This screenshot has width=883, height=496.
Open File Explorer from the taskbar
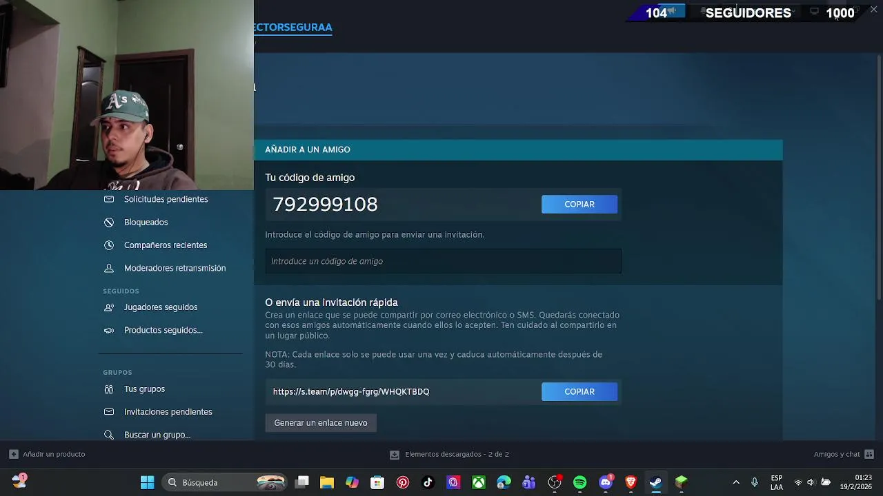327,483
